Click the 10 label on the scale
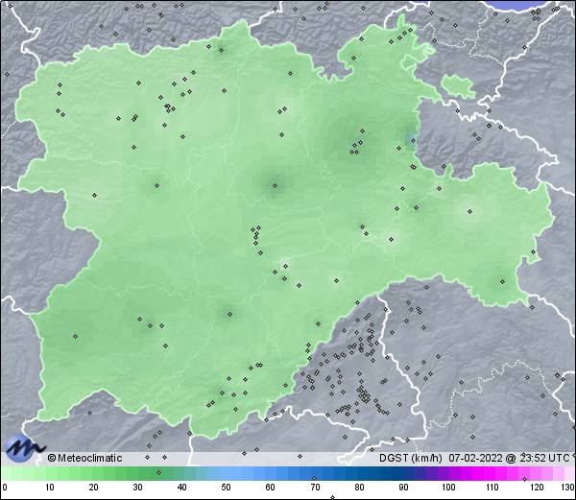The width and height of the screenshot is (576, 500). pos(50,488)
